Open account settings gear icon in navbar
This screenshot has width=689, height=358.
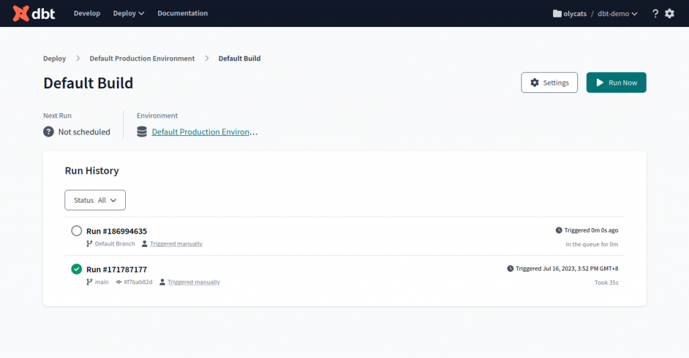pyautogui.click(x=669, y=13)
